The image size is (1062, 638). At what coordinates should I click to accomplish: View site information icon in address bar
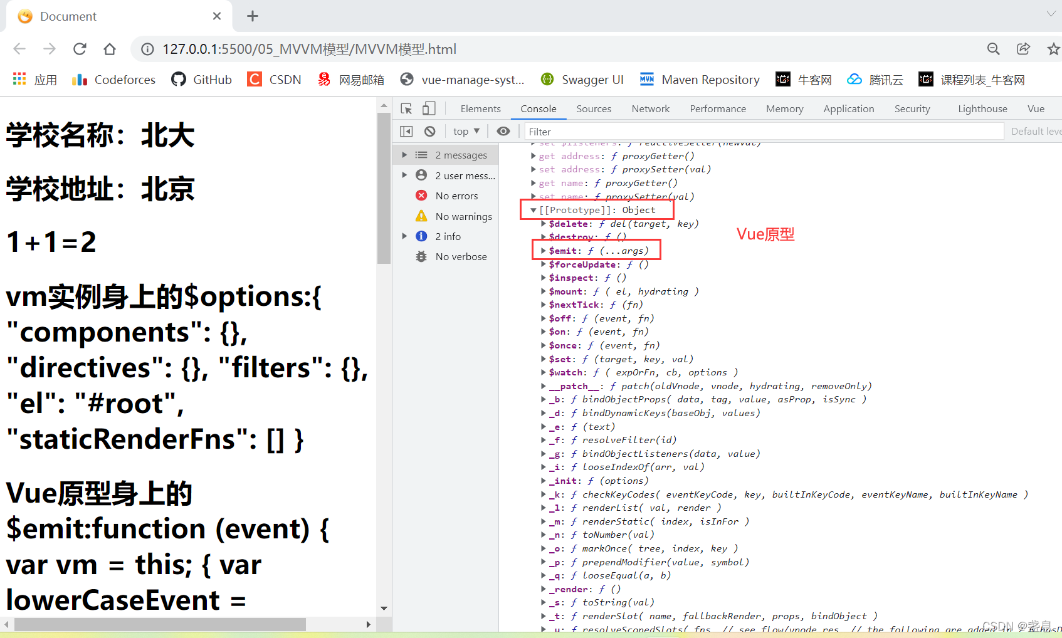[147, 49]
